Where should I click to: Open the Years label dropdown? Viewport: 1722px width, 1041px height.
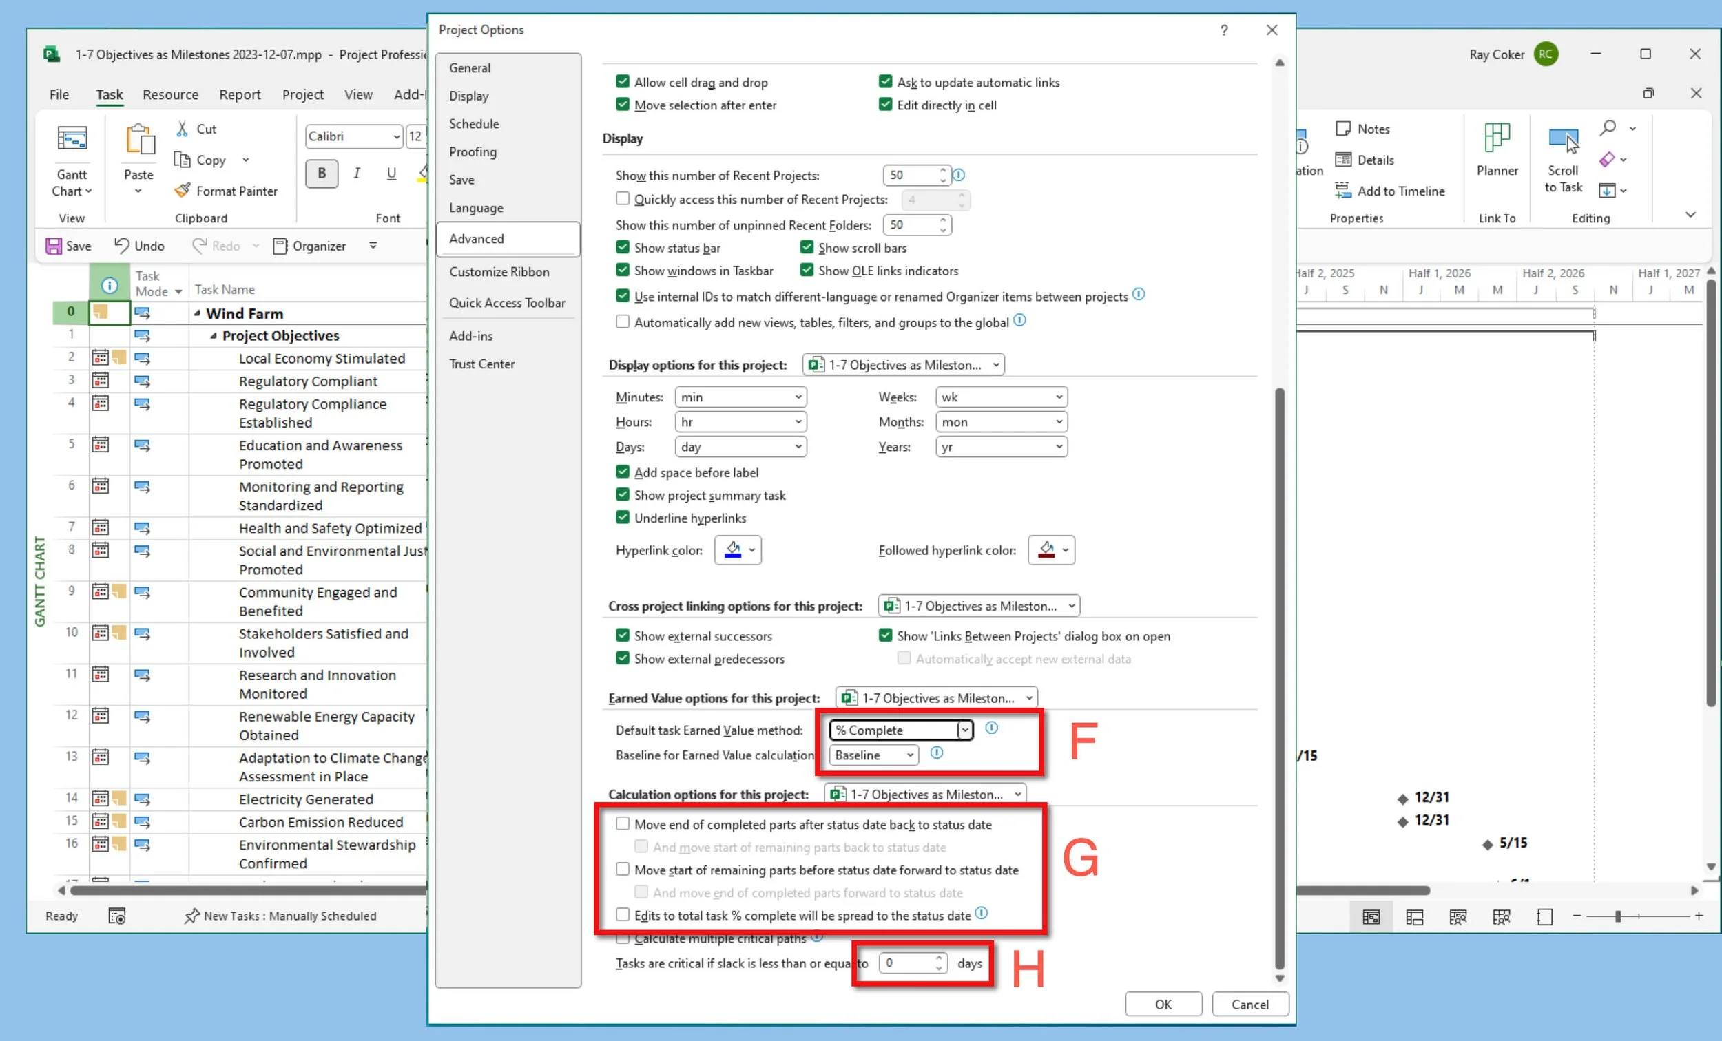[x=1001, y=447]
